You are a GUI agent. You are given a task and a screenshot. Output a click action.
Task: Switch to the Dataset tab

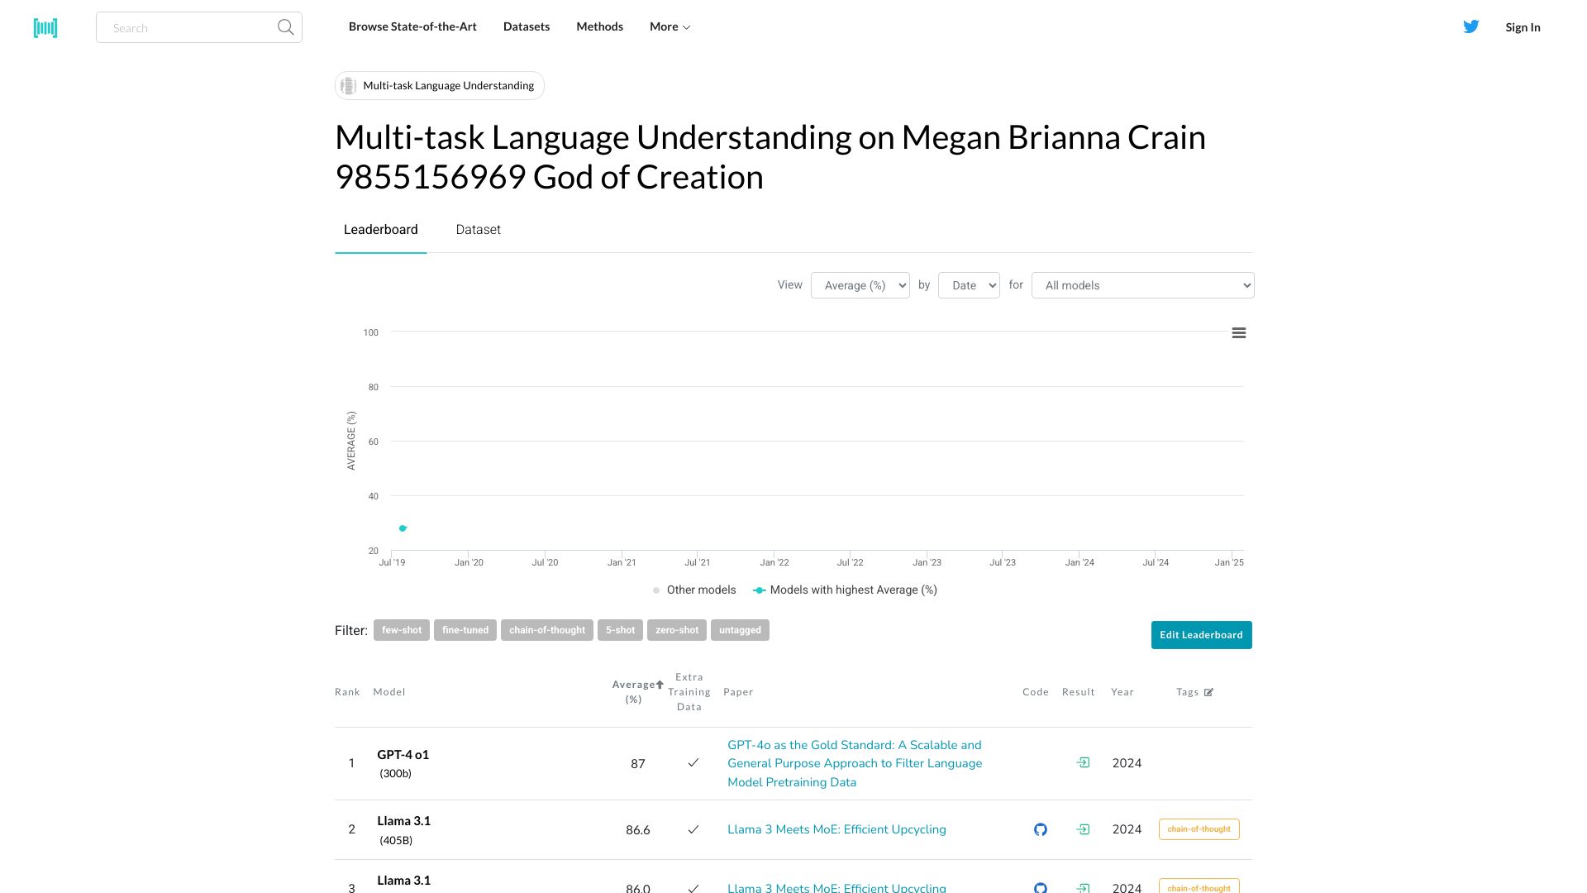(x=478, y=230)
